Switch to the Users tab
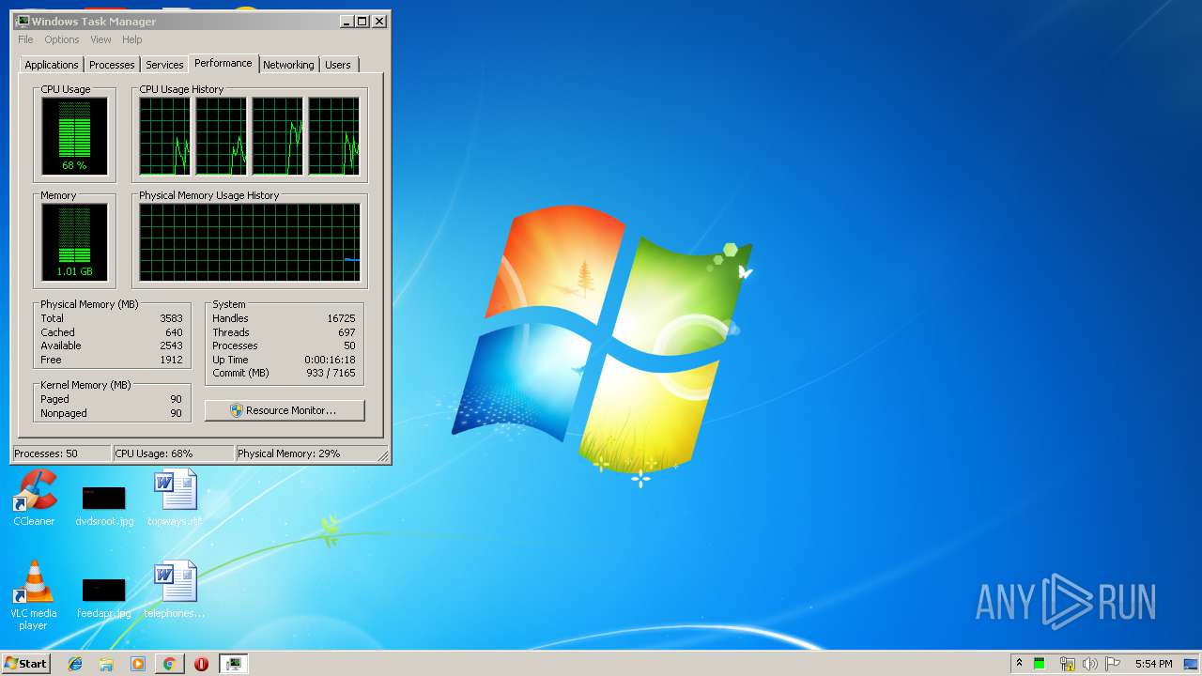This screenshot has height=676, width=1202. click(338, 65)
